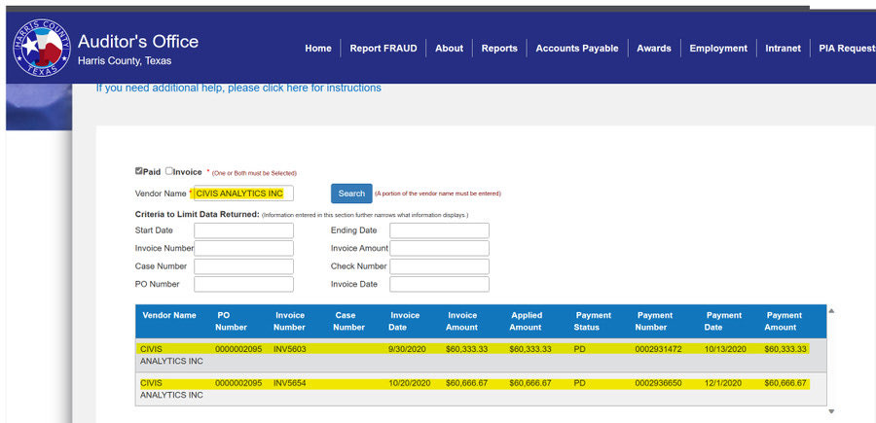The image size is (876, 423).
Task: Open the additional help instructions link
Action: (x=238, y=88)
